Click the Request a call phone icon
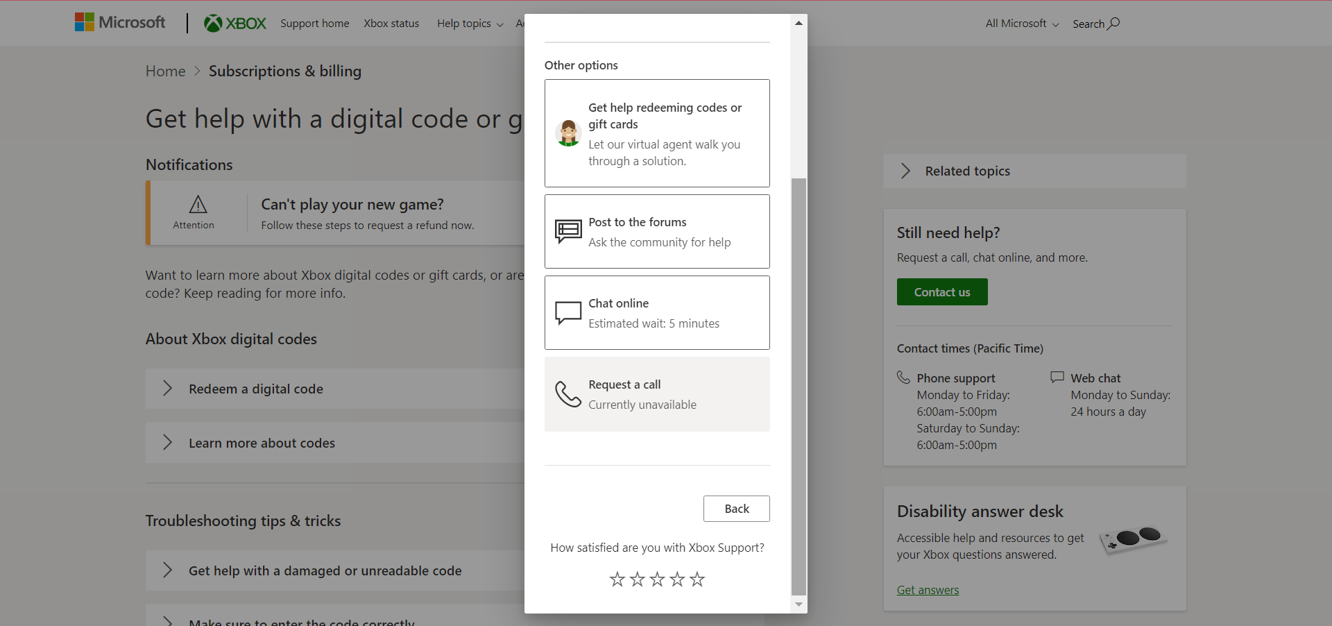 coord(568,394)
